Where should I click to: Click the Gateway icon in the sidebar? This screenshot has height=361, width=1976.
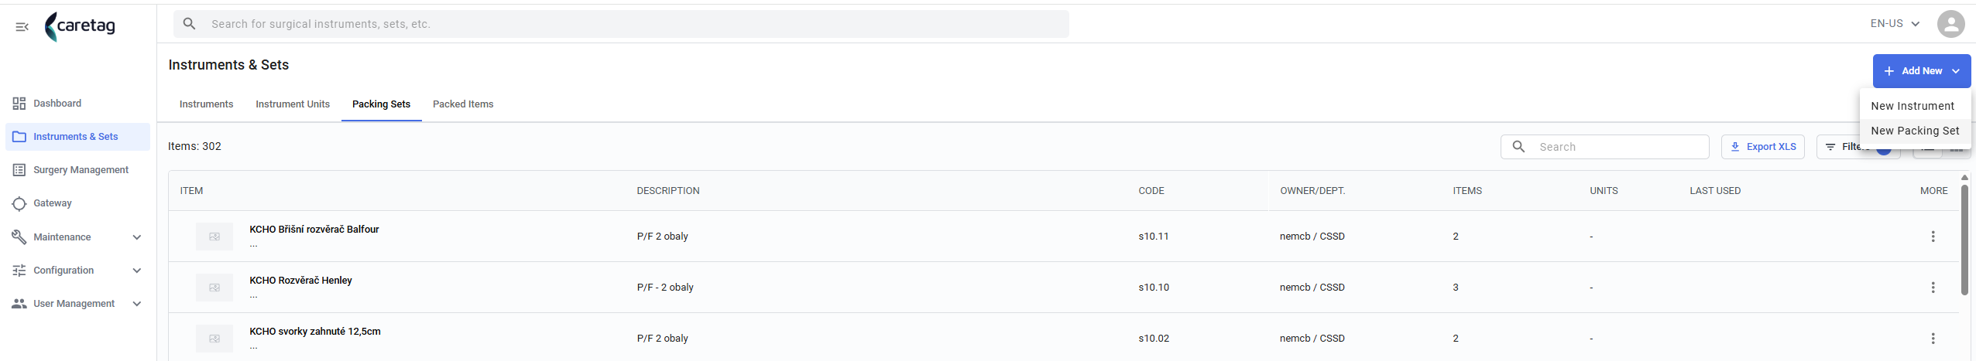(19, 203)
